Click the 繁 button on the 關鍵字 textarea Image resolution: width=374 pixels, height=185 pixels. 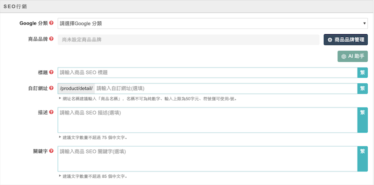(x=362, y=159)
